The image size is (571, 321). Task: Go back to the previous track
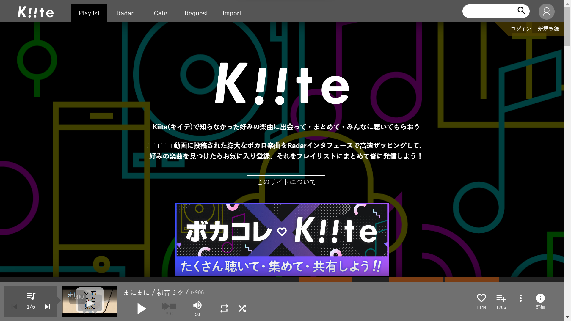point(14,307)
